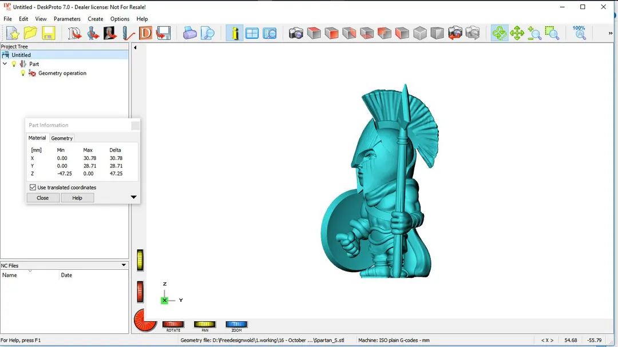This screenshot has width=618, height=347.
Task: Click the yellow vertical pan thumbwheel
Action: click(x=140, y=260)
